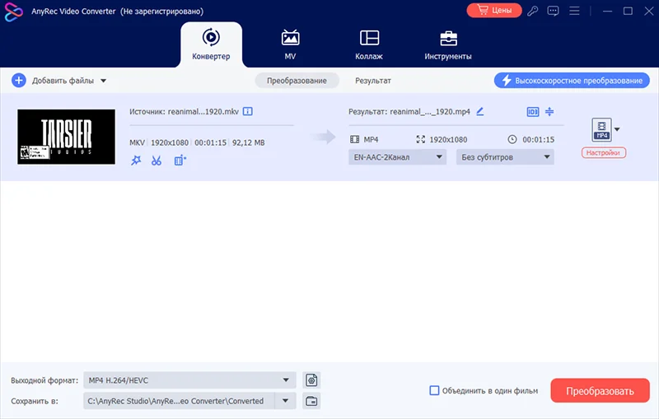Expand the save path dropdown arrow
Image resolution: width=659 pixels, height=419 pixels.
point(286,401)
